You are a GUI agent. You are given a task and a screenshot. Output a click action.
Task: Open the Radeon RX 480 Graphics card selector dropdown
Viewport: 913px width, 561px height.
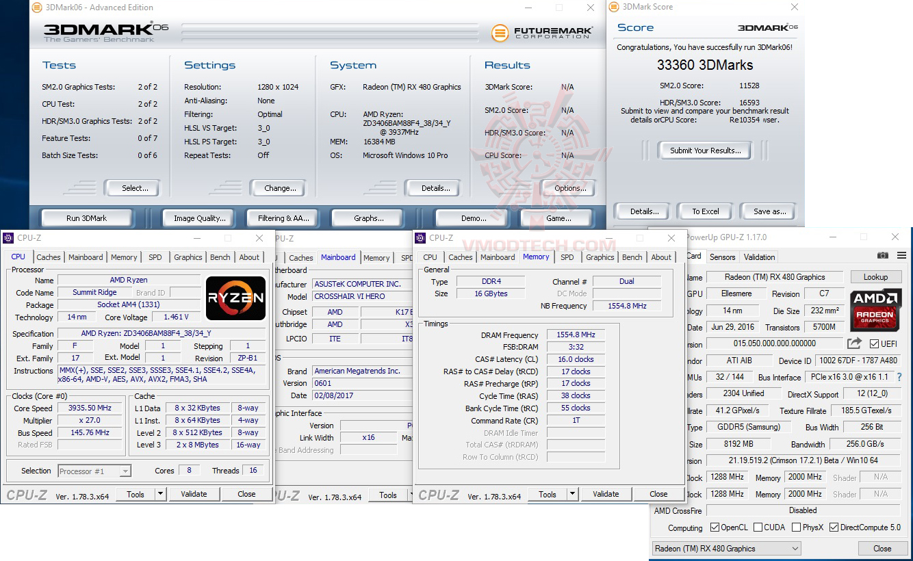pyautogui.click(x=726, y=549)
